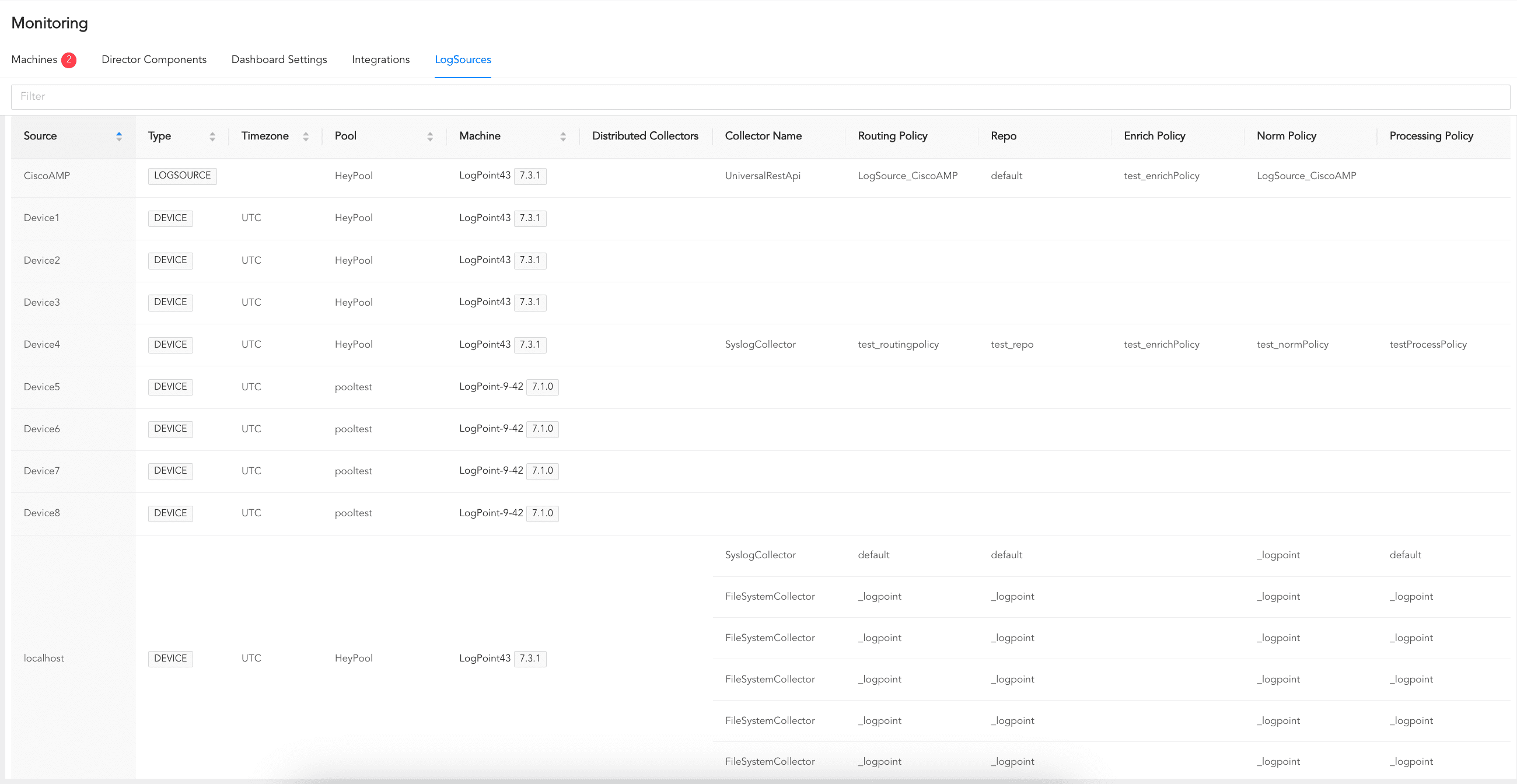Switch to the Director Components tab
The height and width of the screenshot is (784, 1517).
coord(153,60)
